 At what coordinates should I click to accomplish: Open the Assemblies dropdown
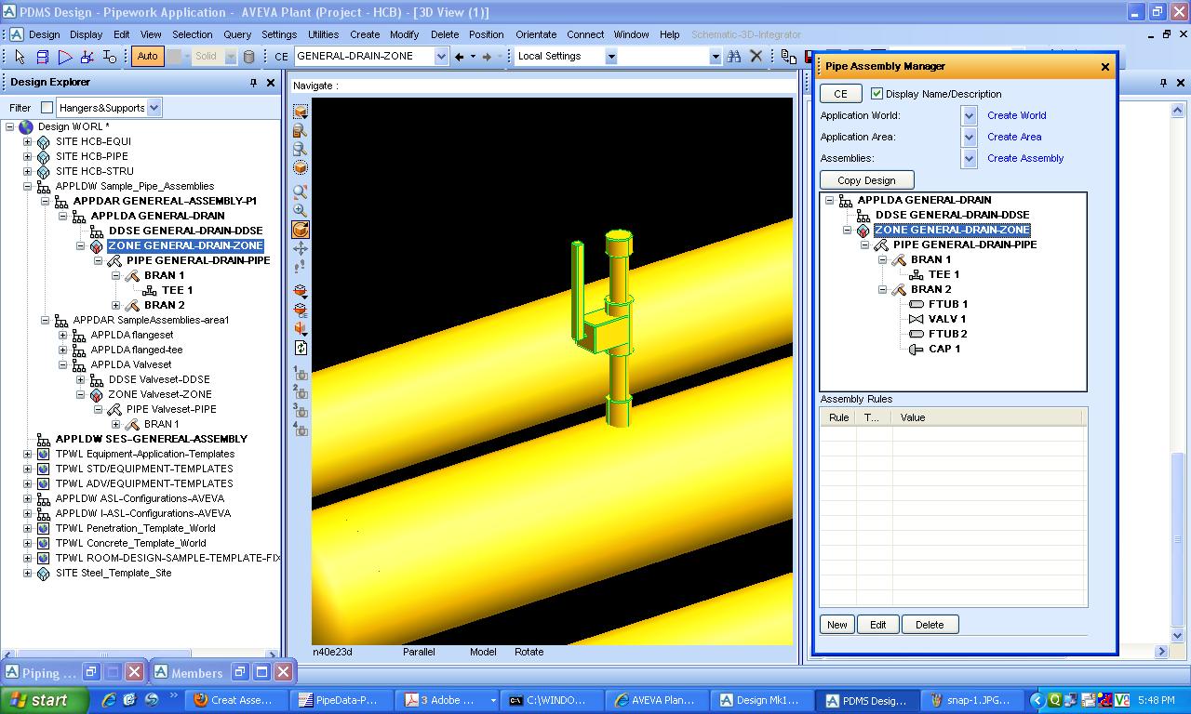coord(970,158)
